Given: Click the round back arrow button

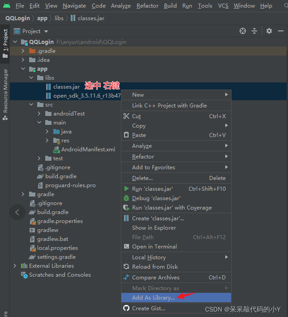Looking at the screenshot, I should [x=17, y=212].
